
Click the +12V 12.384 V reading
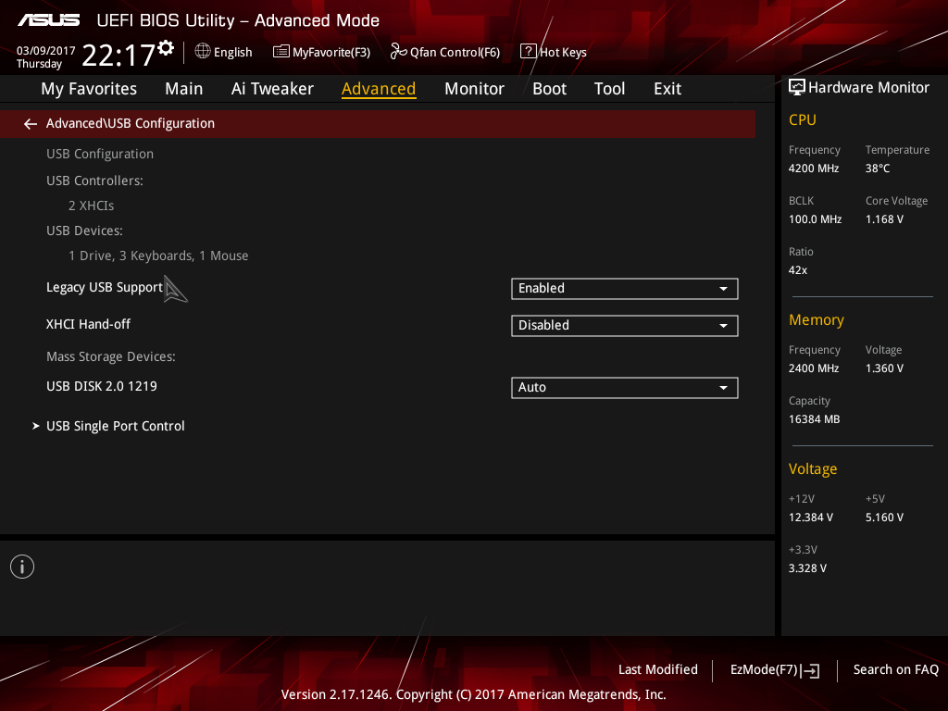click(811, 518)
